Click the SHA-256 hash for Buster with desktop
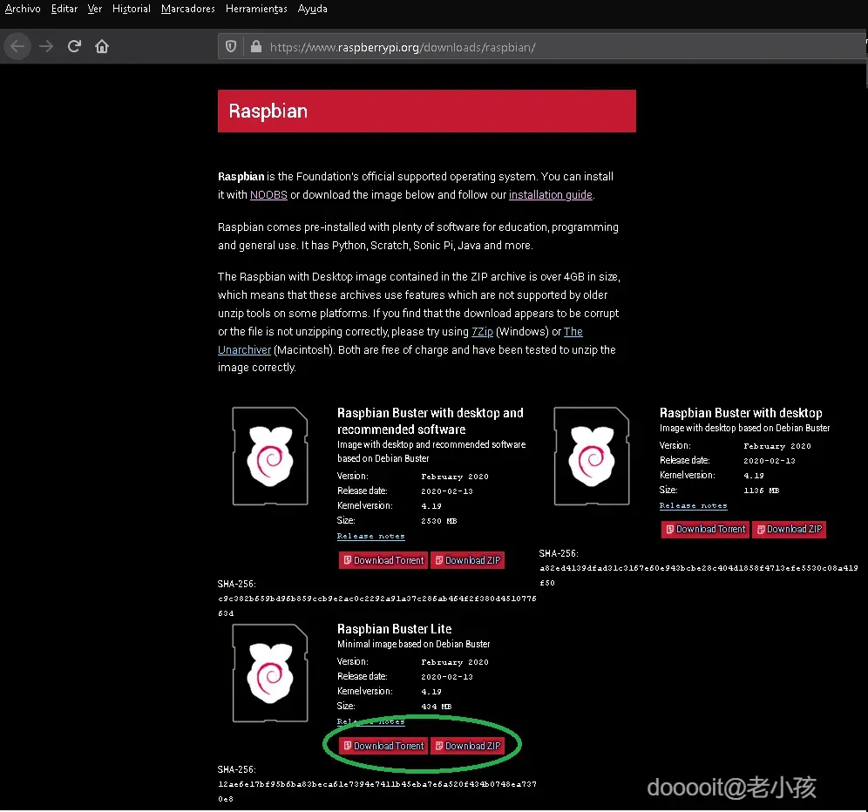 699,575
